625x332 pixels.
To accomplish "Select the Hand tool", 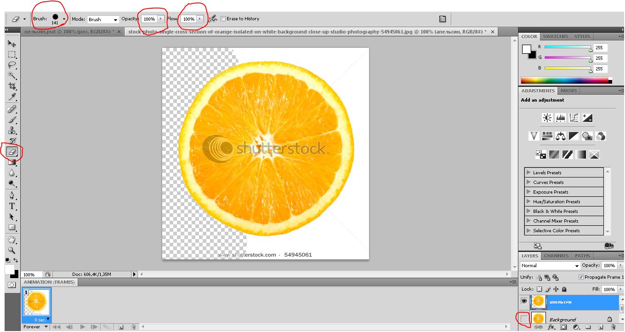I will 12,240.
